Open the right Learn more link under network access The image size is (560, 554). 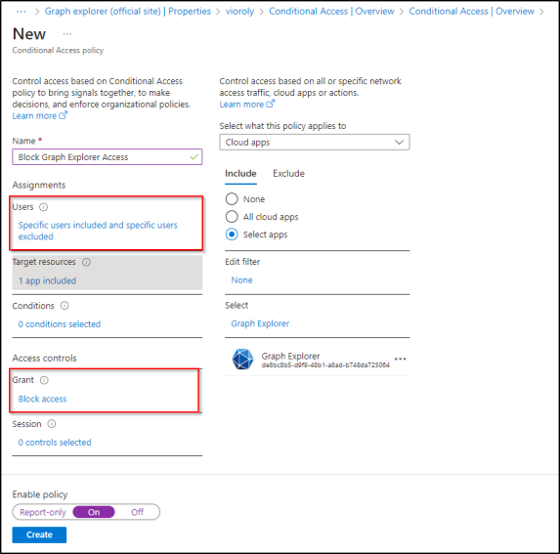(x=246, y=105)
